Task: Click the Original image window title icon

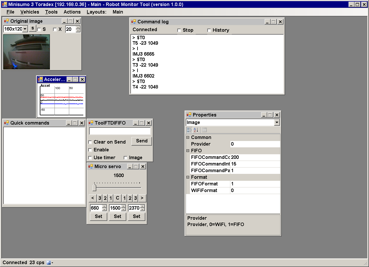Action: pyautogui.click(x=6, y=21)
